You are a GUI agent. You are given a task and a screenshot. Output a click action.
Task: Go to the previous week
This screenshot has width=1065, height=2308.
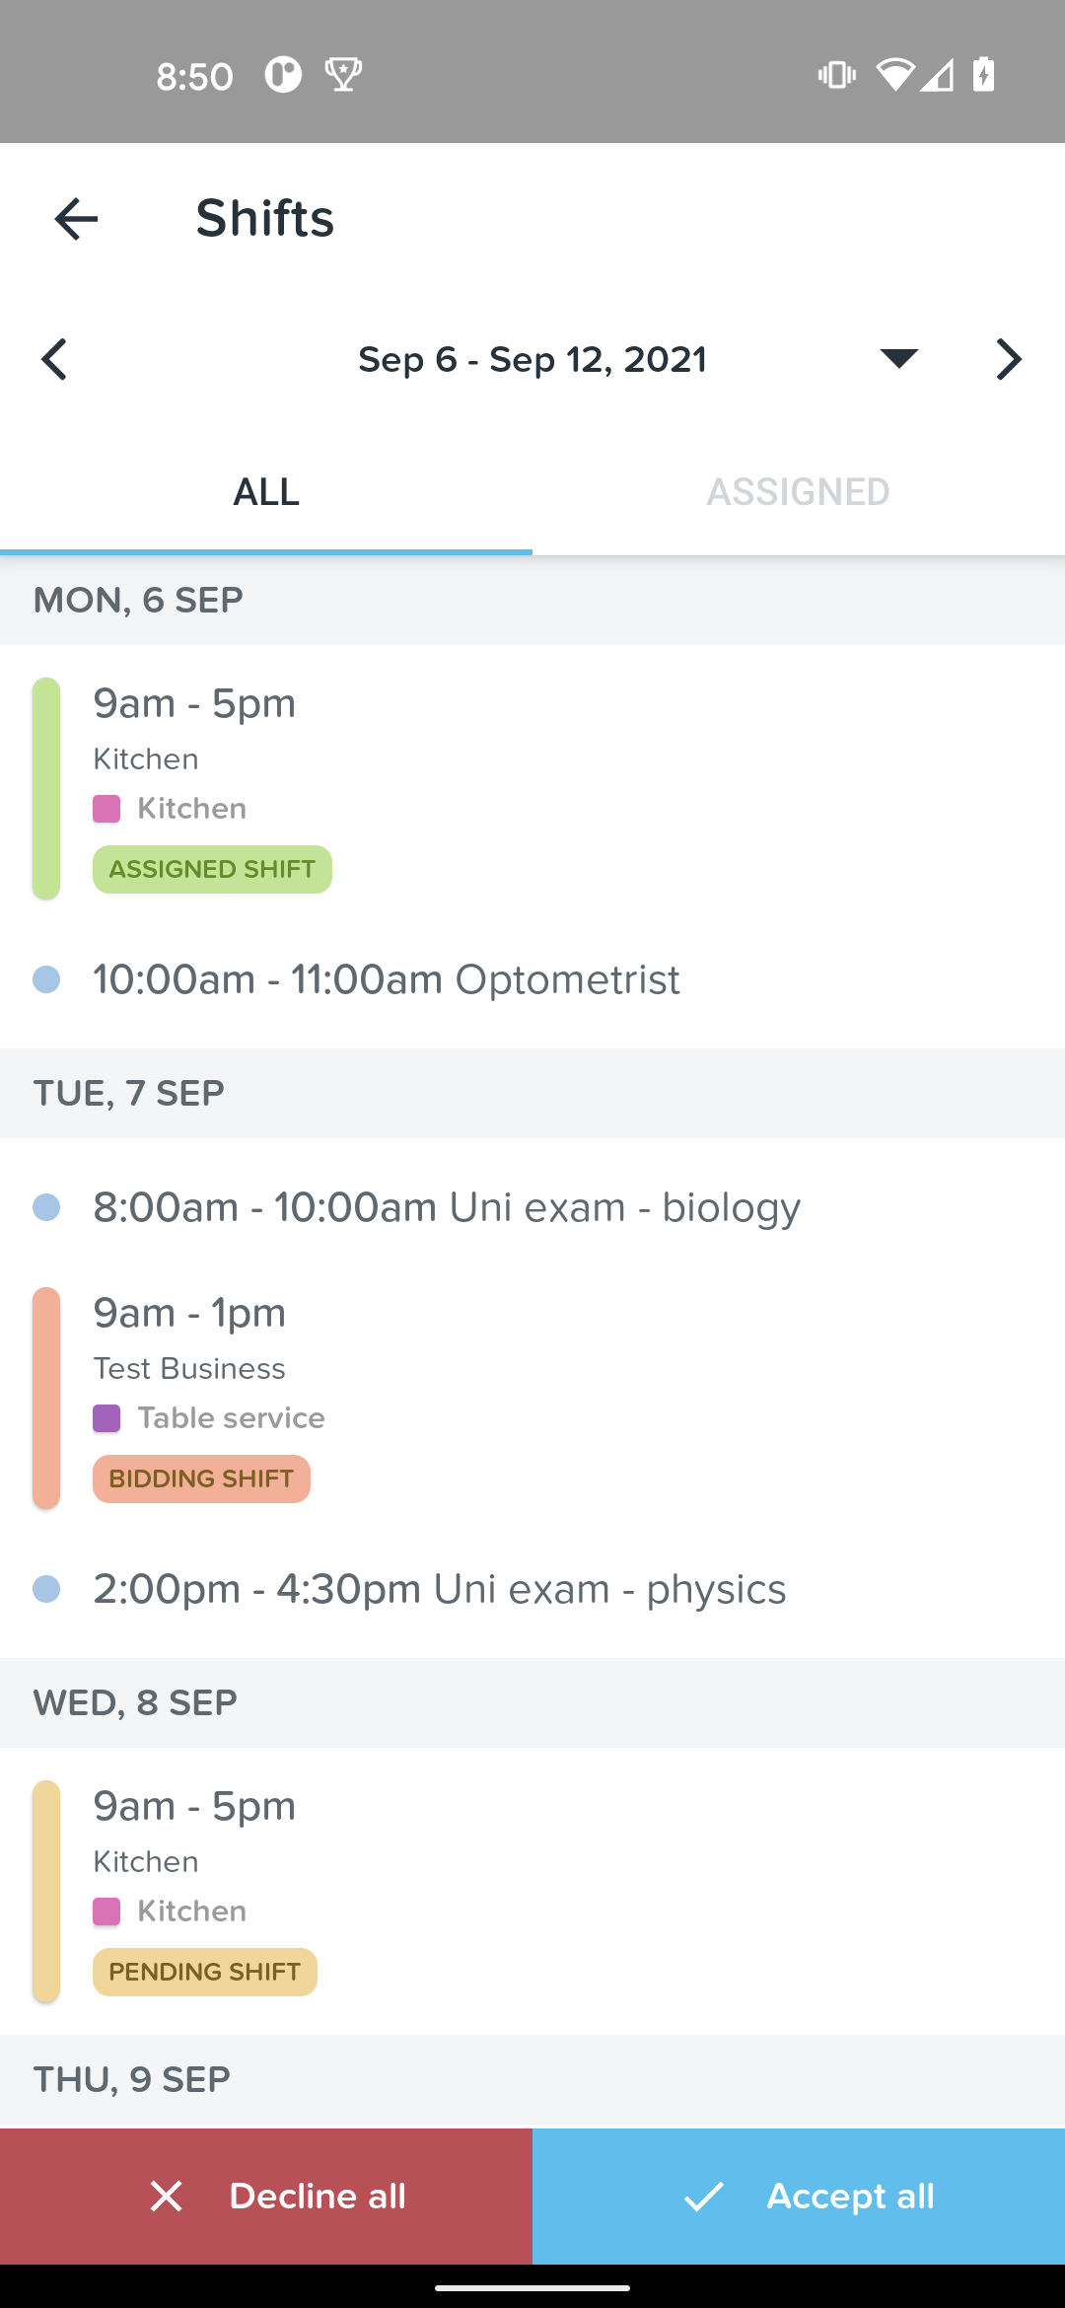point(54,359)
